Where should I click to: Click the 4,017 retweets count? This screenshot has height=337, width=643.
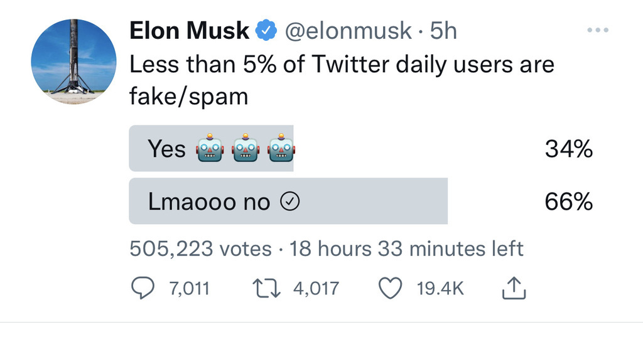tap(316, 289)
